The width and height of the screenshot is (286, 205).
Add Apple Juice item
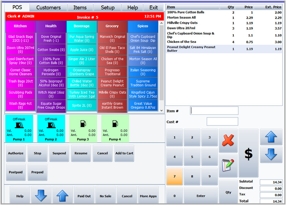coord(82,50)
